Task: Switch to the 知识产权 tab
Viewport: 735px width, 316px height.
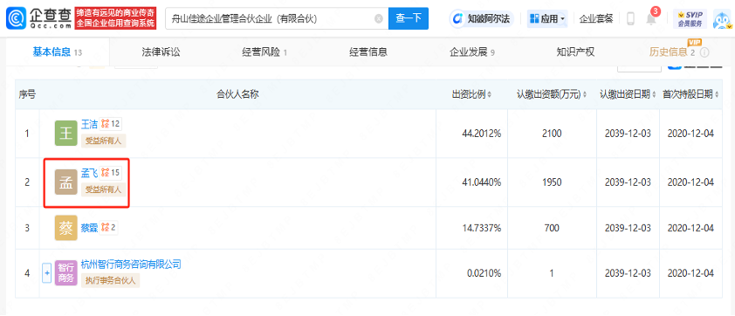Action: pyautogui.click(x=575, y=52)
